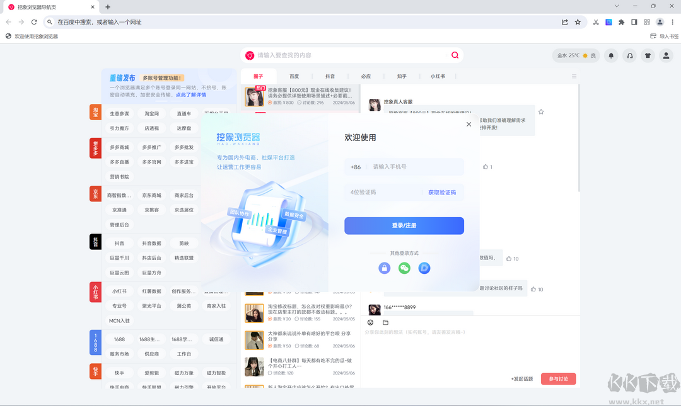Open the notification bell icon
This screenshot has width=681, height=406.
click(611, 55)
